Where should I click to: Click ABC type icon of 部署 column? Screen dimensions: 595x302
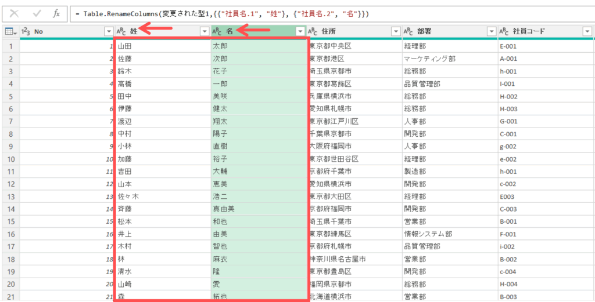coord(408,31)
